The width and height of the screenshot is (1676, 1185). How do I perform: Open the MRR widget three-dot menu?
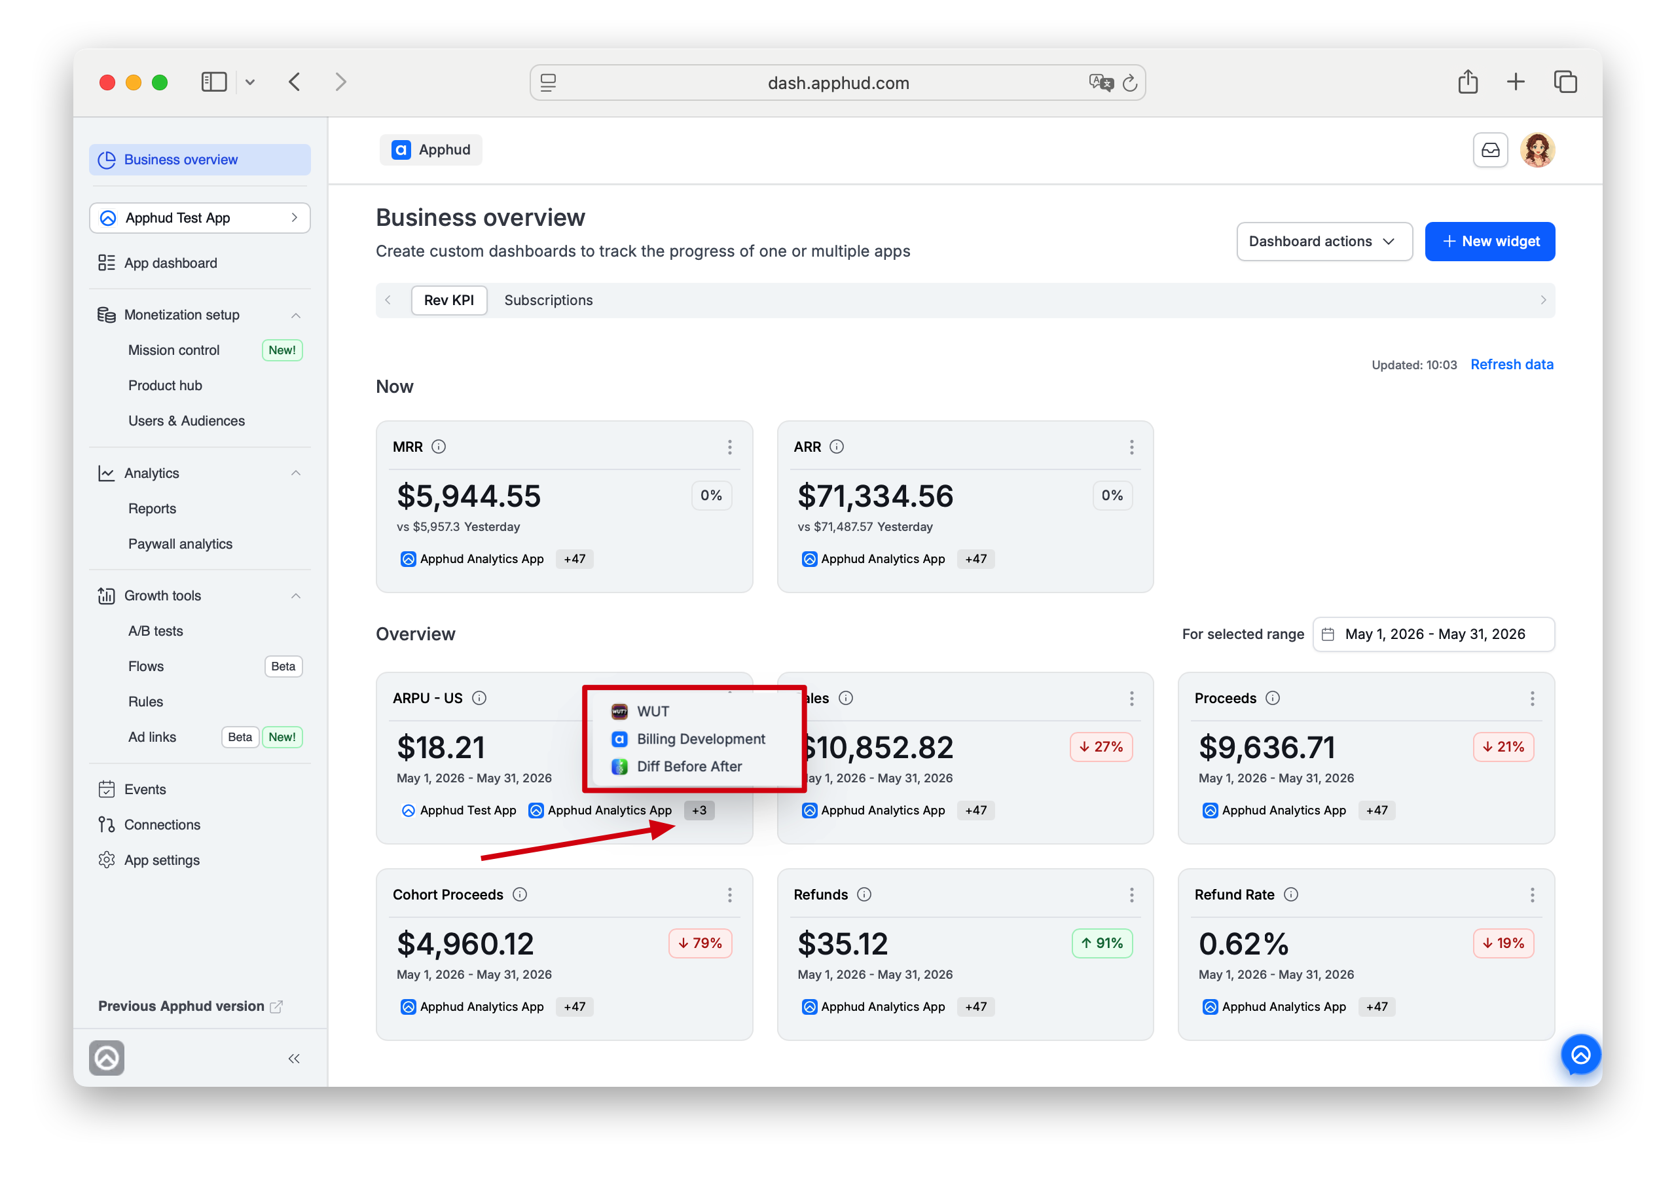pyautogui.click(x=729, y=447)
